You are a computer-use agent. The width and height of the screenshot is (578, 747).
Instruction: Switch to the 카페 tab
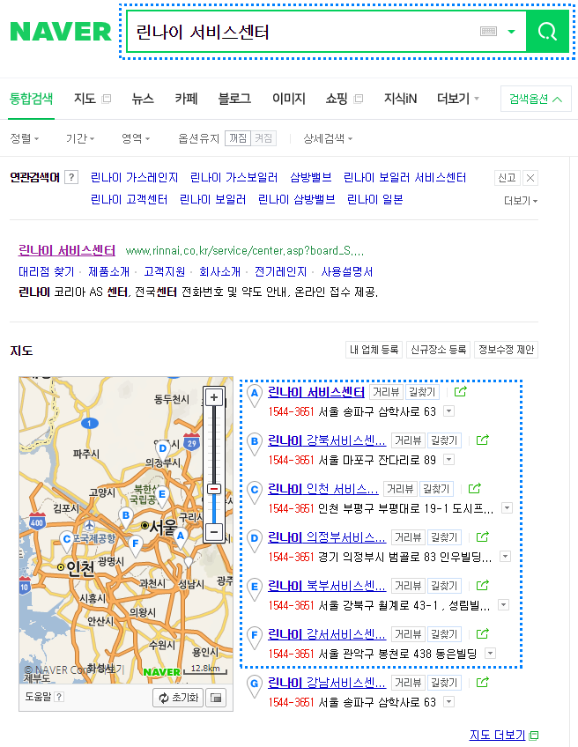186,99
